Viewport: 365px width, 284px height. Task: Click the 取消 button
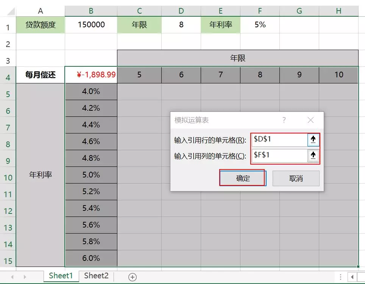[x=296, y=178]
